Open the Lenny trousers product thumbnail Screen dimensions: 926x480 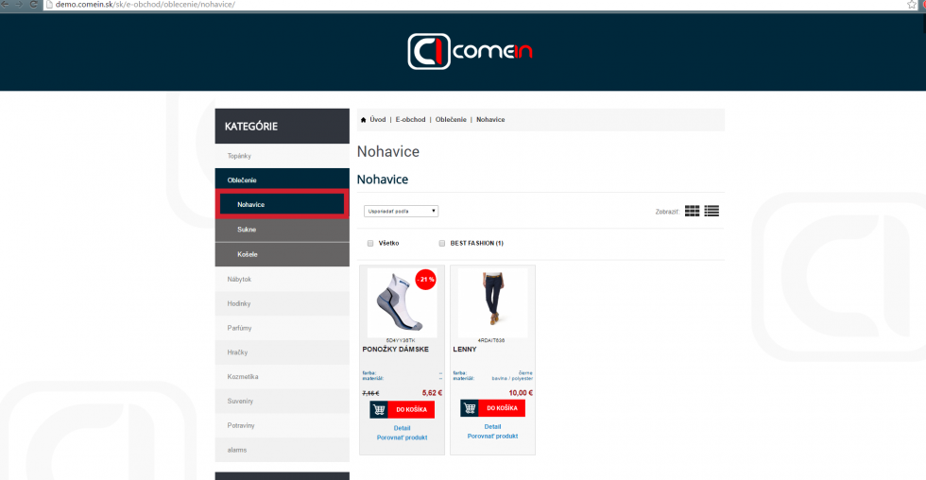pos(492,303)
